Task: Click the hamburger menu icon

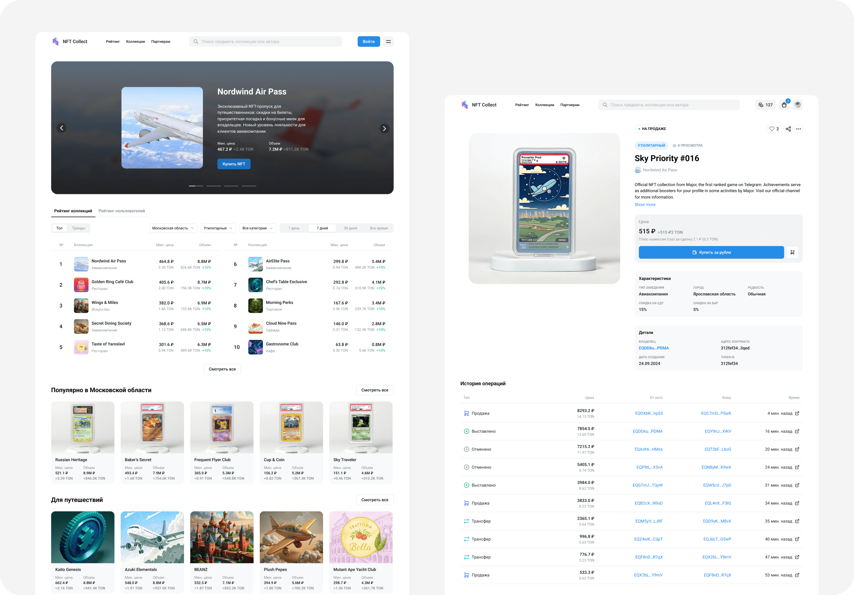Action: click(388, 42)
